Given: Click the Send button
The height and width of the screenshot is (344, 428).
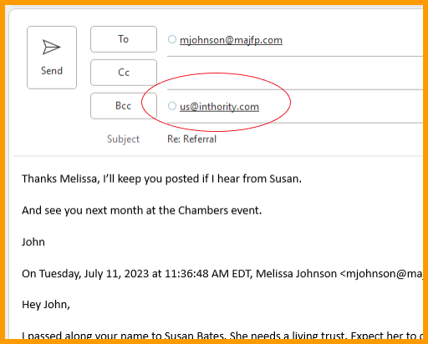Looking at the screenshot, I should coord(52,58).
